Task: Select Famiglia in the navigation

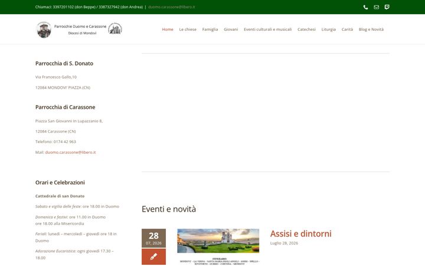Action: point(210,30)
